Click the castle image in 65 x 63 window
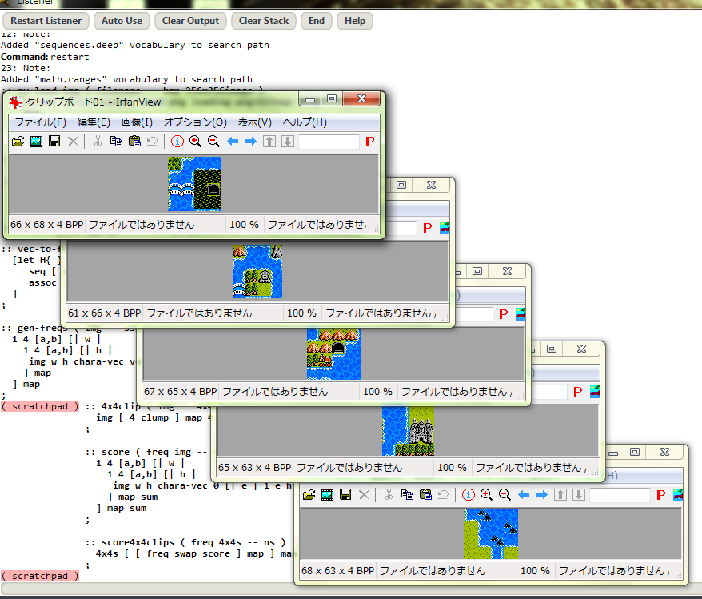The height and width of the screenshot is (599, 702). coord(408,431)
